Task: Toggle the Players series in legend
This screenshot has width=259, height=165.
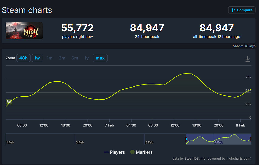Action: (115, 152)
